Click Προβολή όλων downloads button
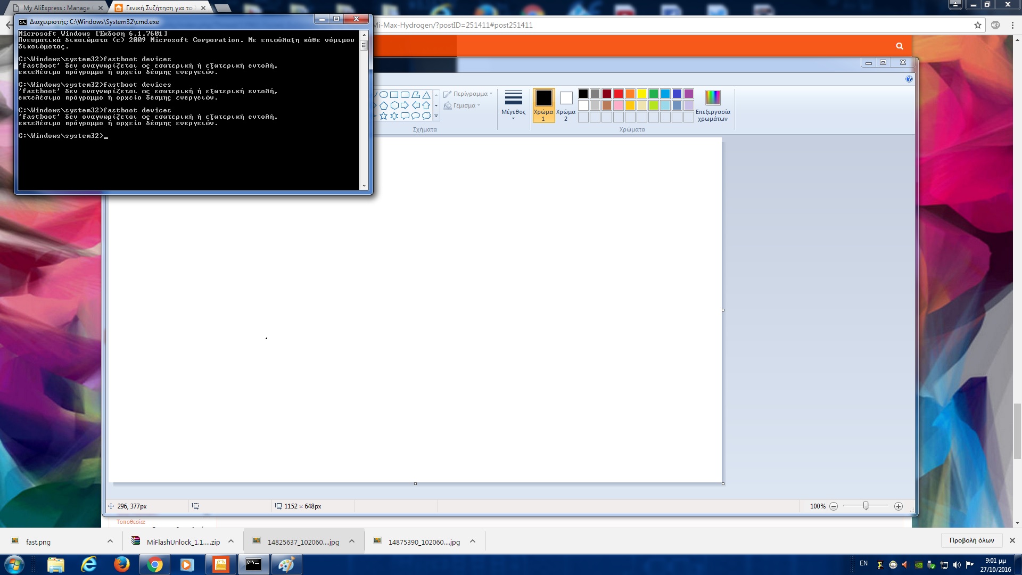1022x575 pixels. (x=971, y=540)
